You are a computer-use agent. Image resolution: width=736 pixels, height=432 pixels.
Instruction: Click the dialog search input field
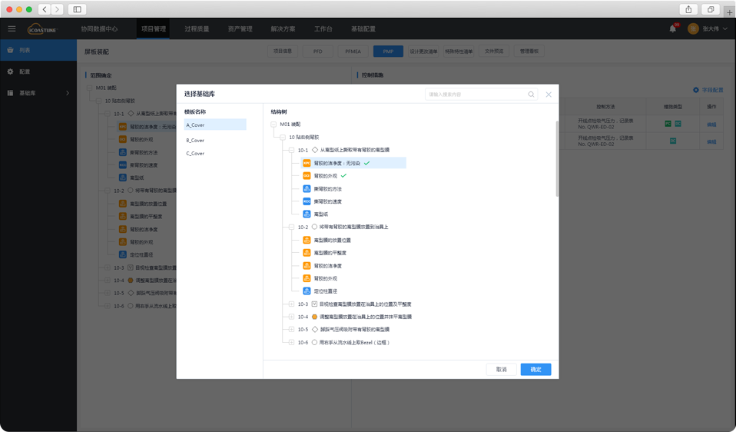(x=476, y=95)
